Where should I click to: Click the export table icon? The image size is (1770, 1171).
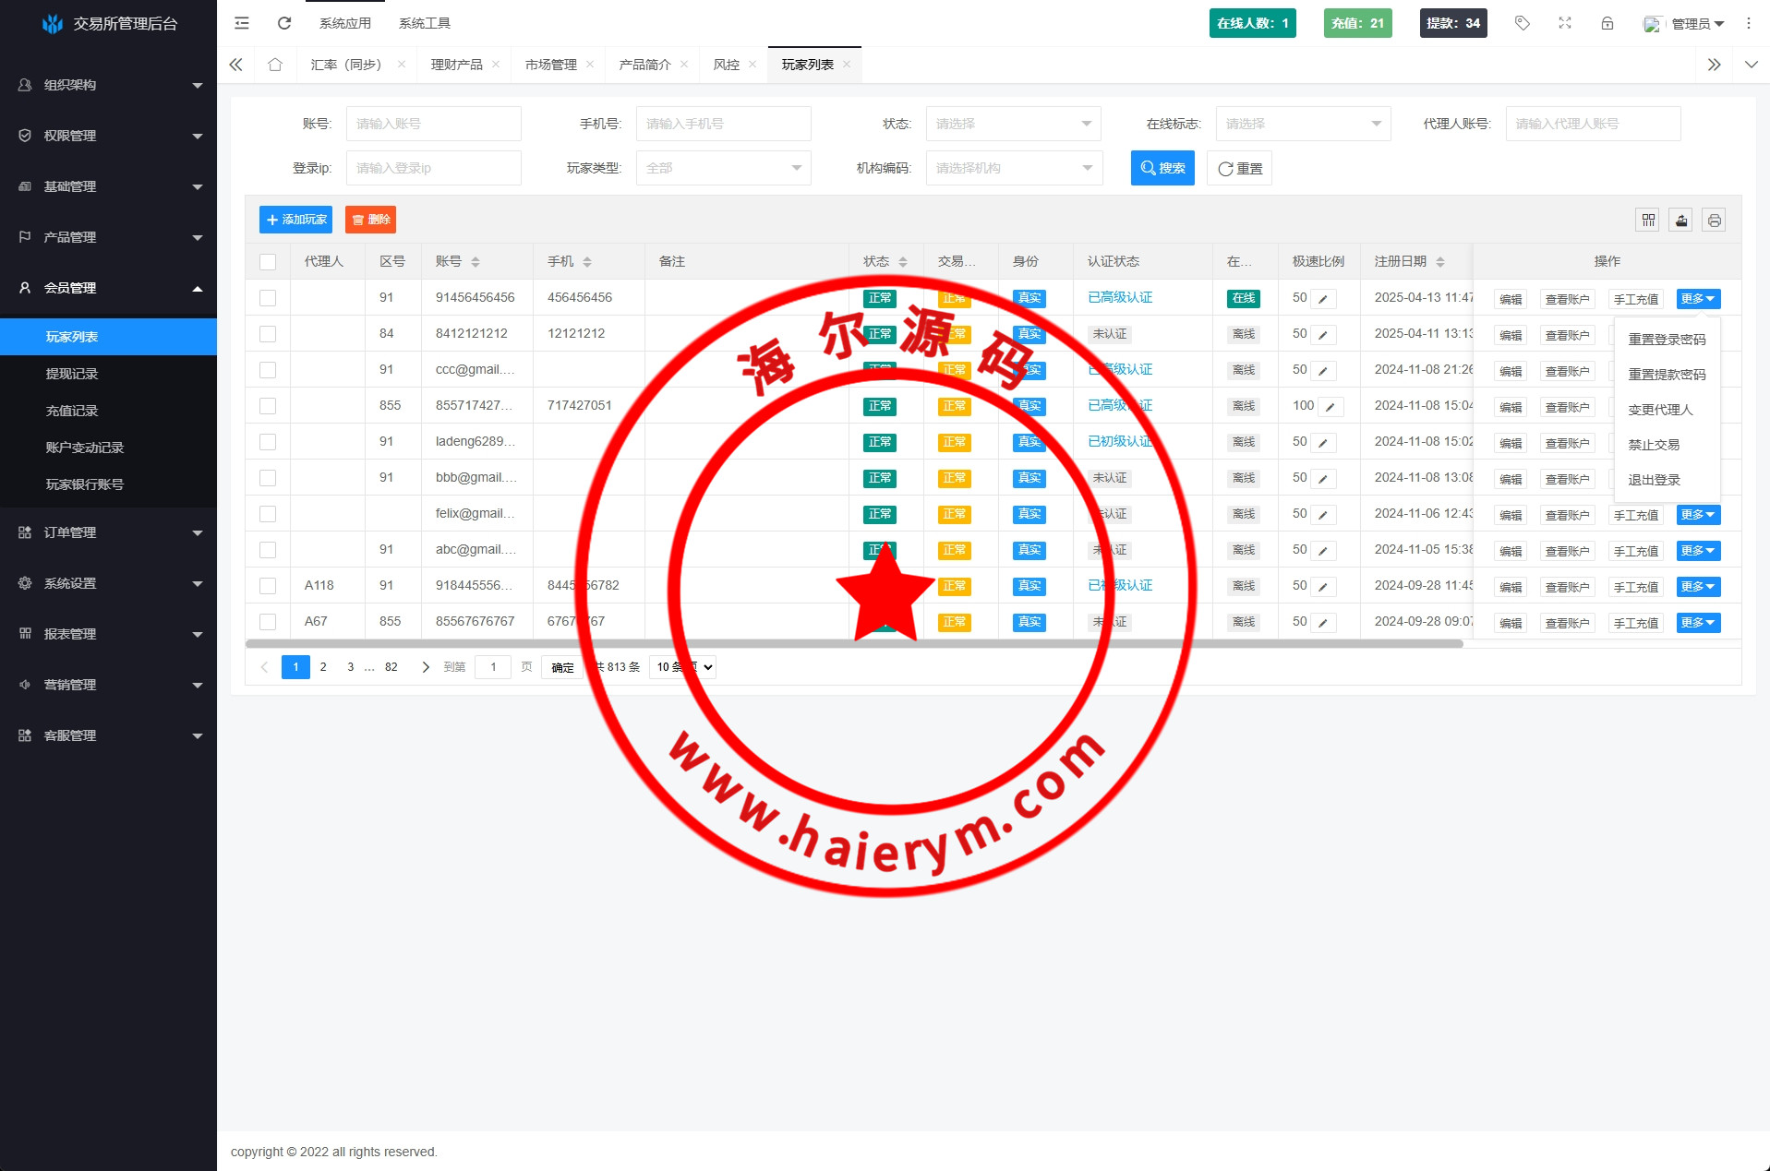(x=1681, y=220)
